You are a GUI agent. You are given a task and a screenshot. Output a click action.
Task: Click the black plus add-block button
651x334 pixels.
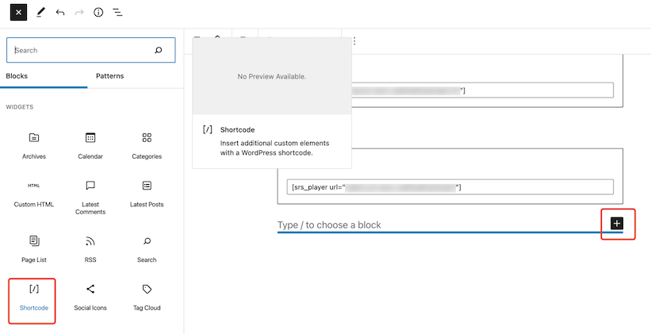[x=618, y=224]
